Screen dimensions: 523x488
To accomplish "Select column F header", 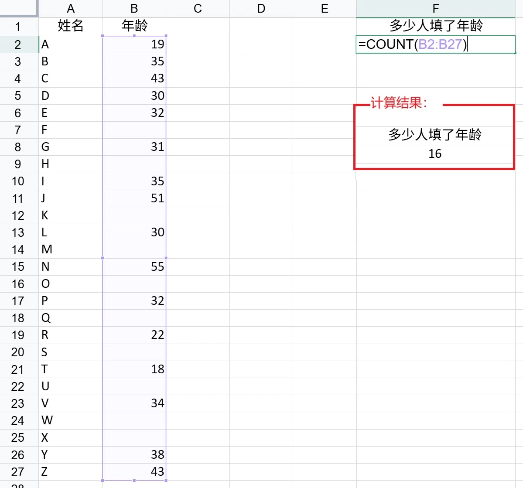I will pyautogui.click(x=436, y=8).
